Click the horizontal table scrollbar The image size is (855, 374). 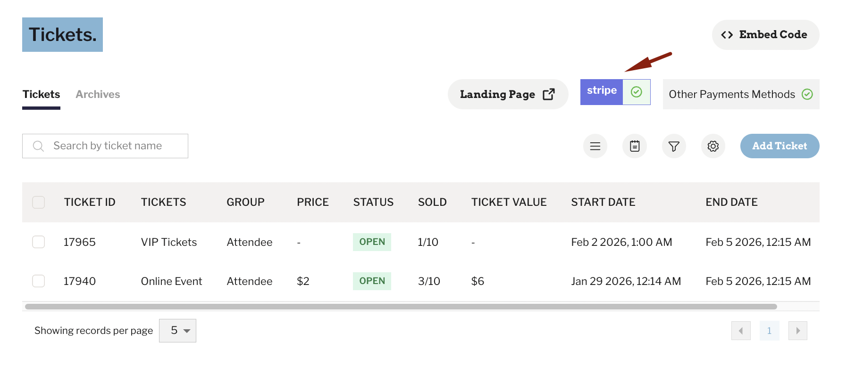(401, 307)
